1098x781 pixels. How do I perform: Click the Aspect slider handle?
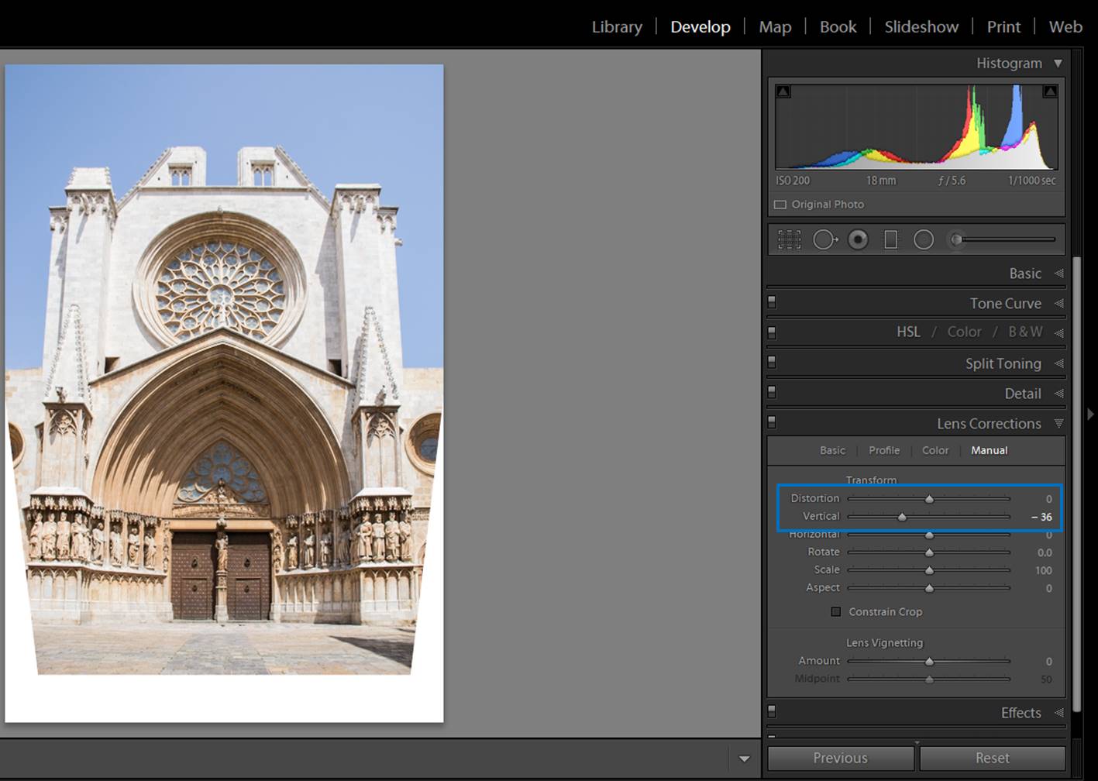tap(929, 588)
